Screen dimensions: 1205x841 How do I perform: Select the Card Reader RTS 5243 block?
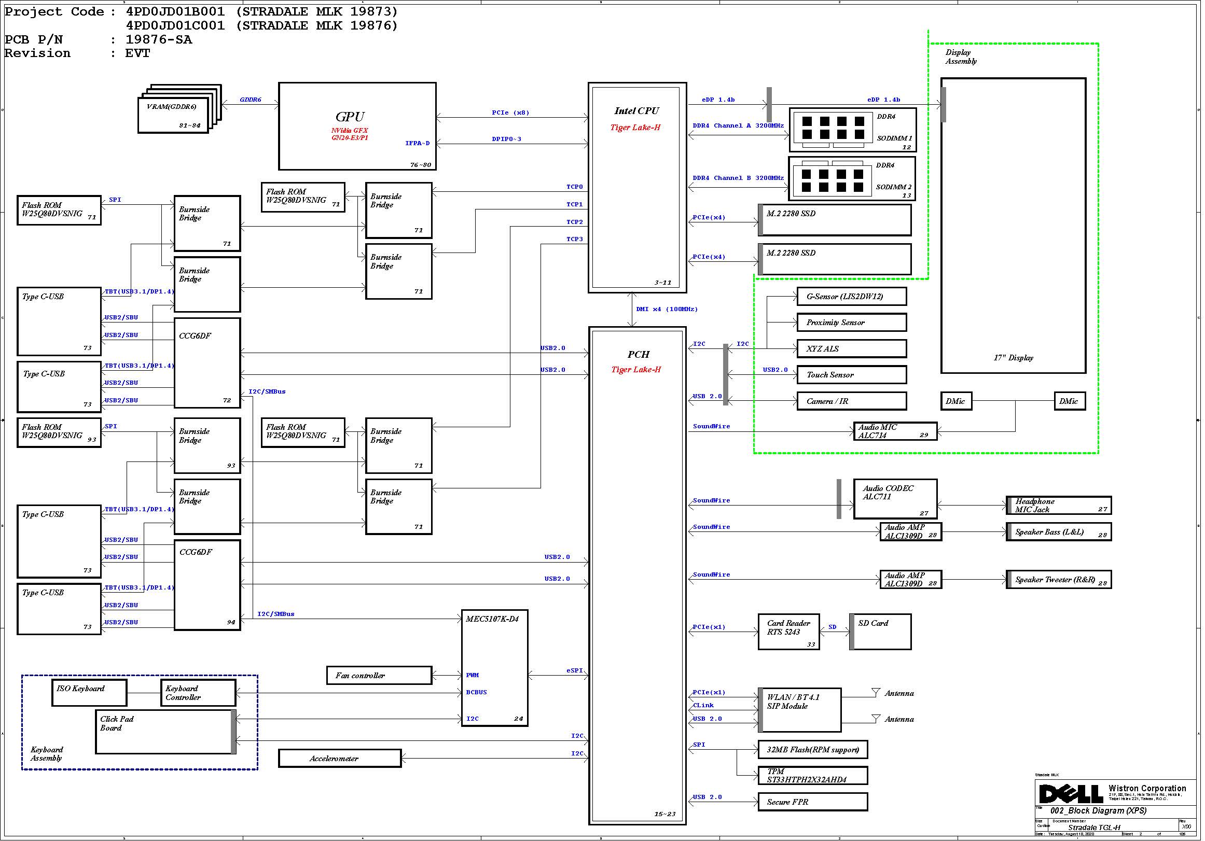[790, 633]
